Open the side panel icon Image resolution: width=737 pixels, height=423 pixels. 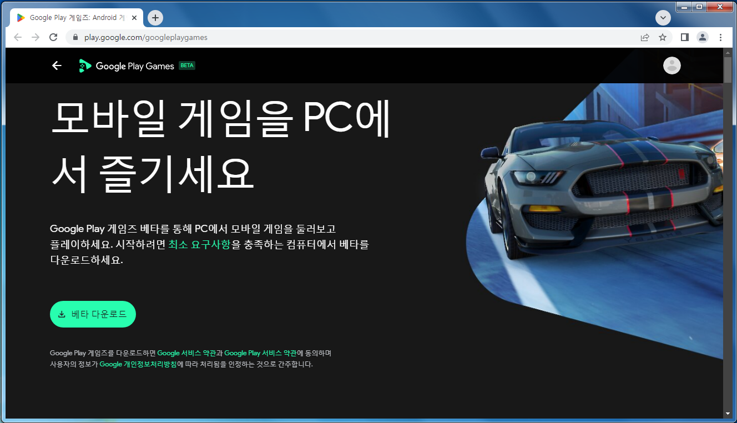coord(685,37)
